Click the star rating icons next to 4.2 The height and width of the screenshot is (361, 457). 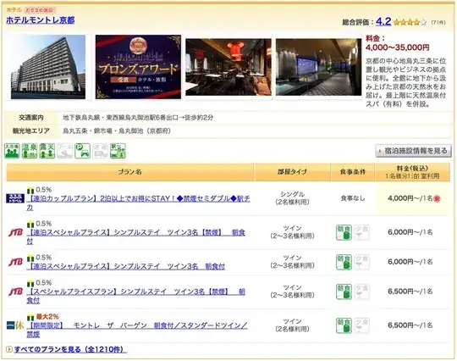point(410,22)
